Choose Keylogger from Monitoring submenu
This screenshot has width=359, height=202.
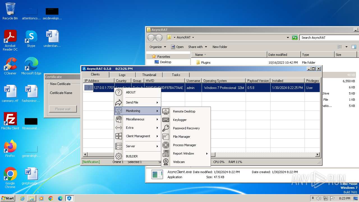(x=180, y=120)
